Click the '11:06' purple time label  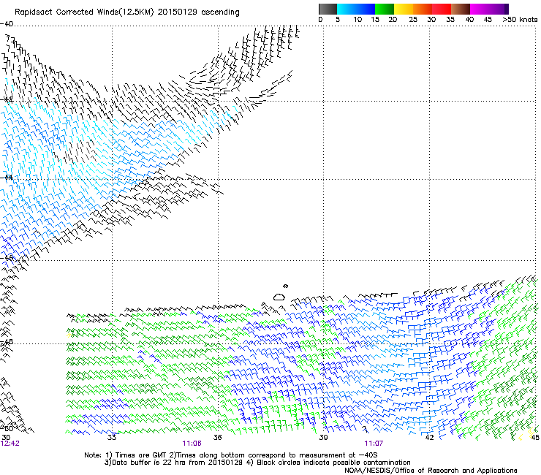point(192,444)
